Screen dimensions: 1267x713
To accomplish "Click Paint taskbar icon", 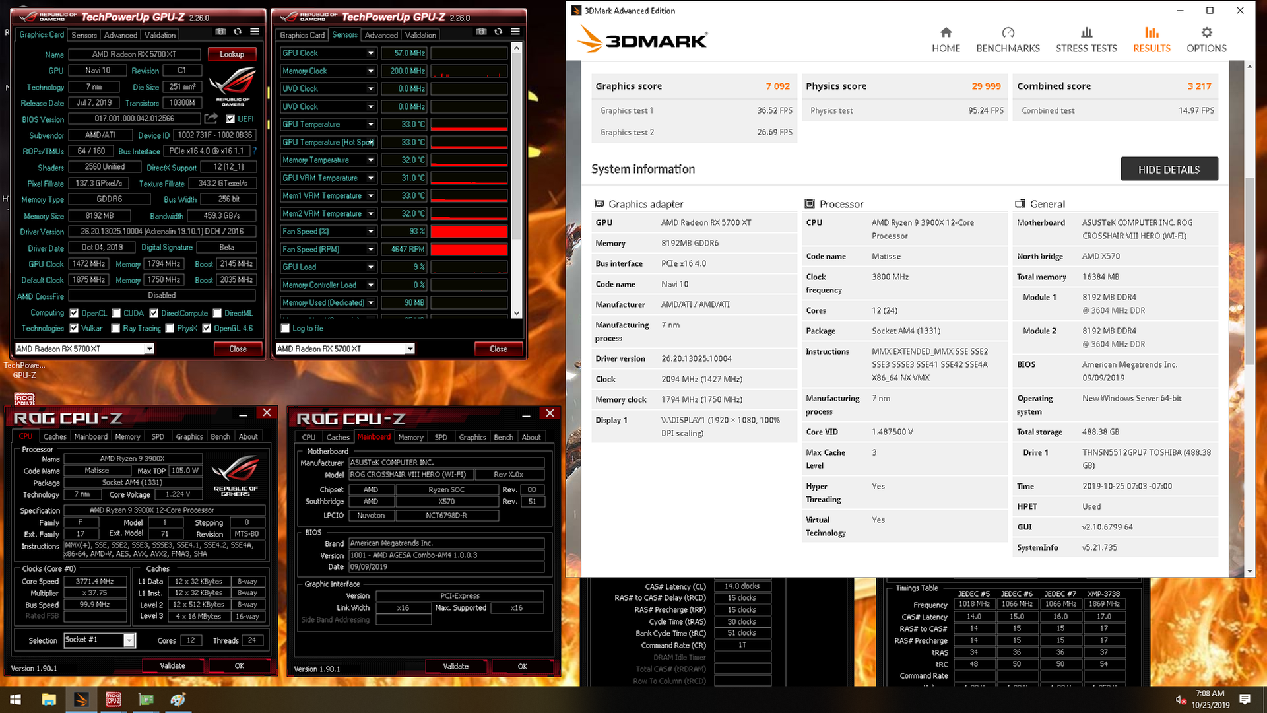I will (x=178, y=700).
